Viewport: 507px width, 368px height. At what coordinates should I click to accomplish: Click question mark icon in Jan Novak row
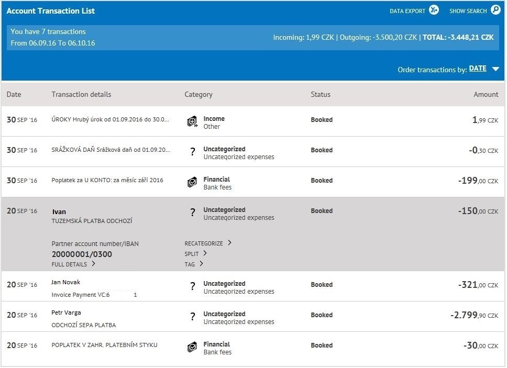pos(193,286)
